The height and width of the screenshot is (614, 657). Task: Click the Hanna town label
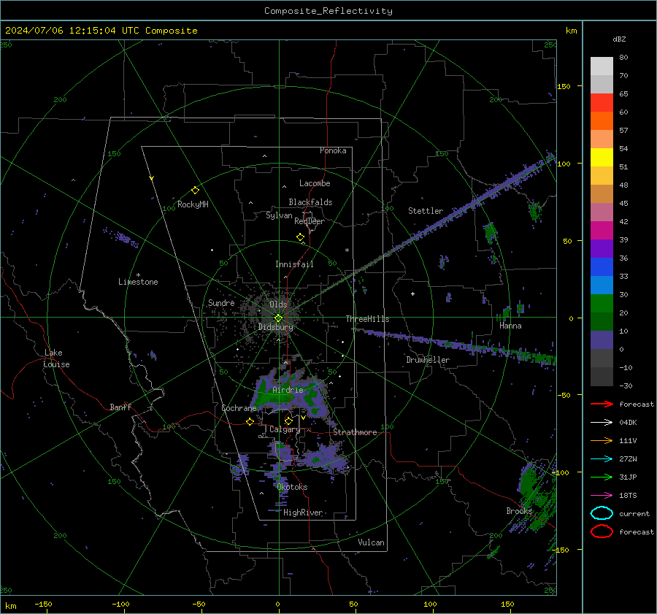pos(510,326)
